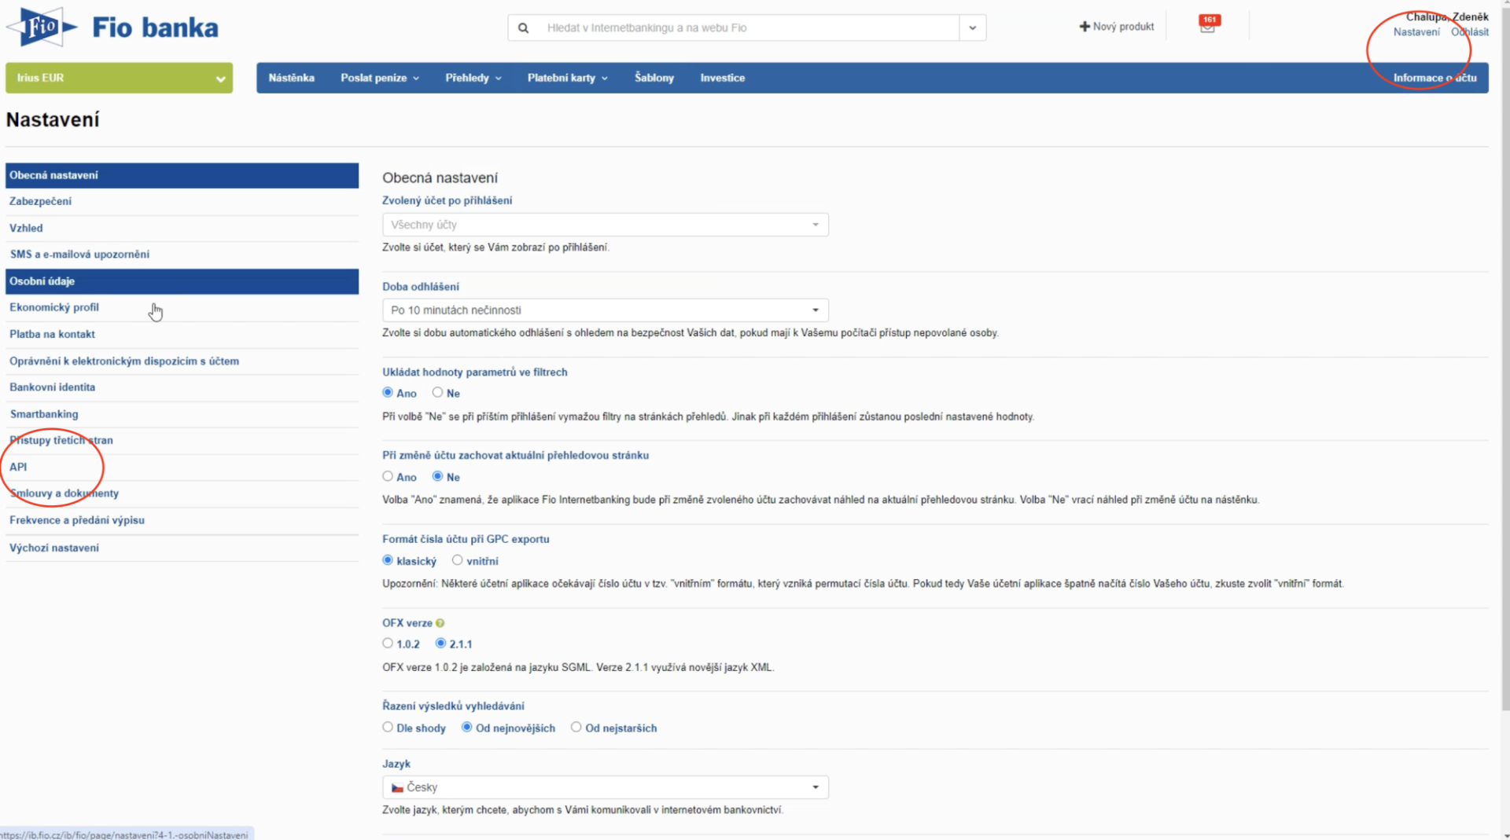Open Informace o účtu
This screenshot has height=840, width=1510.
1434,78
